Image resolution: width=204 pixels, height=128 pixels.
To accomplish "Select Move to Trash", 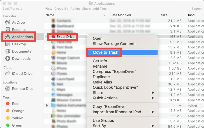I will click(105, 52).
